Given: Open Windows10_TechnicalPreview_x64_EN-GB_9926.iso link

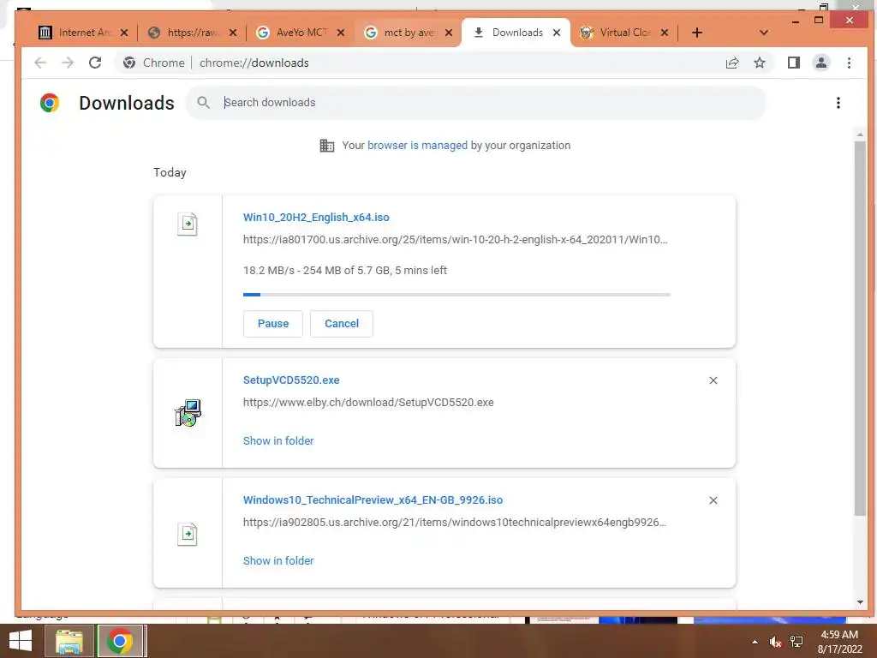Looking at the screenshot, I should (373, 499).
